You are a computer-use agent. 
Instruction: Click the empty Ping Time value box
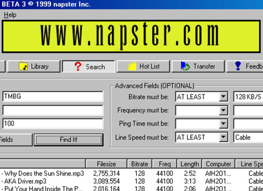point(248,124)
